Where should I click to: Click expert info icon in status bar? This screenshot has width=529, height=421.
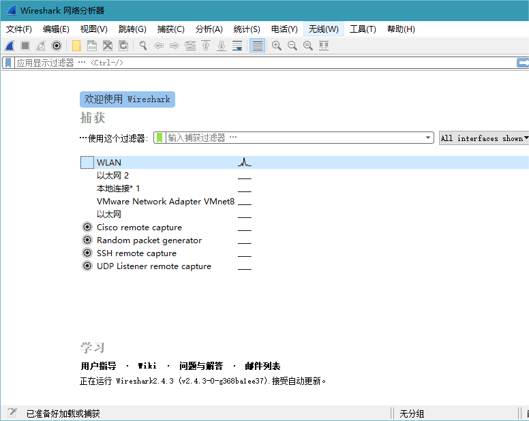12,412
